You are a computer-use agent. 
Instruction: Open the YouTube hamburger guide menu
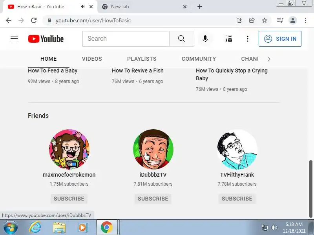[14, 38]
